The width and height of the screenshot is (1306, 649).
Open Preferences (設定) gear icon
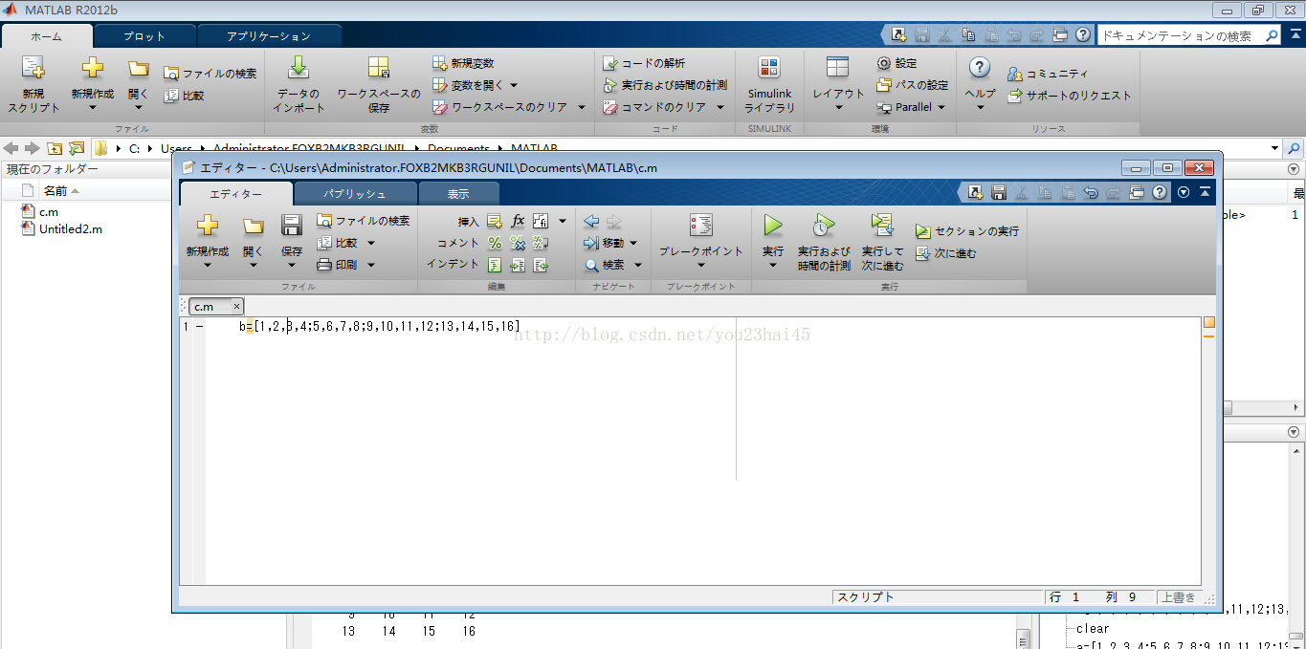tap(884, 63)
